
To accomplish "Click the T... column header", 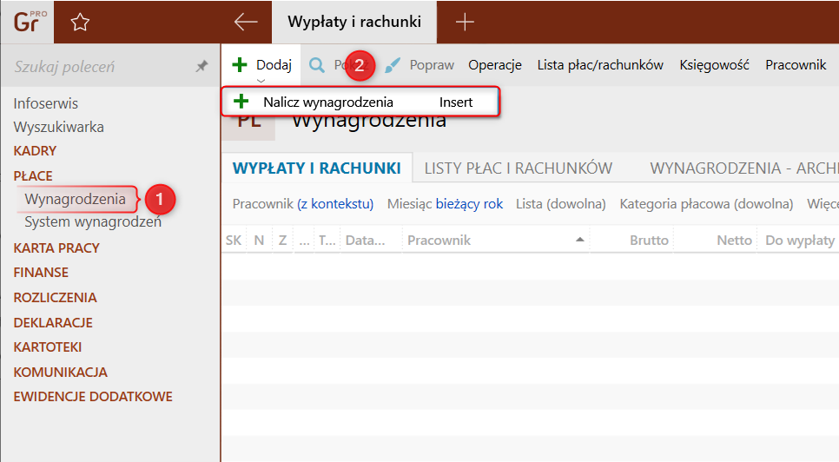I will pyautogui.click(x=327, y=240).
